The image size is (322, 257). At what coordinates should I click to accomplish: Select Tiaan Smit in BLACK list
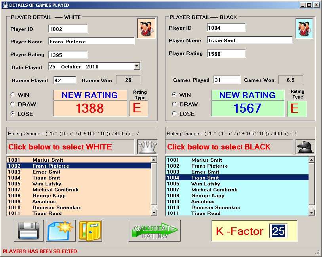coord(237,178)
